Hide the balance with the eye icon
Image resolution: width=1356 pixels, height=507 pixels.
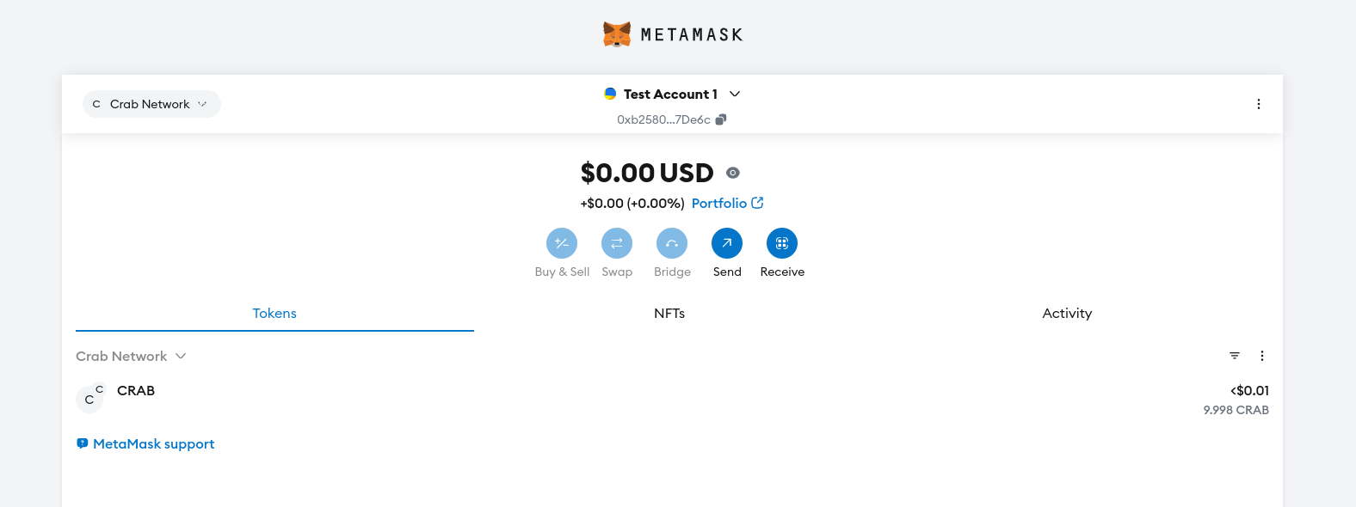pos(733,173)
